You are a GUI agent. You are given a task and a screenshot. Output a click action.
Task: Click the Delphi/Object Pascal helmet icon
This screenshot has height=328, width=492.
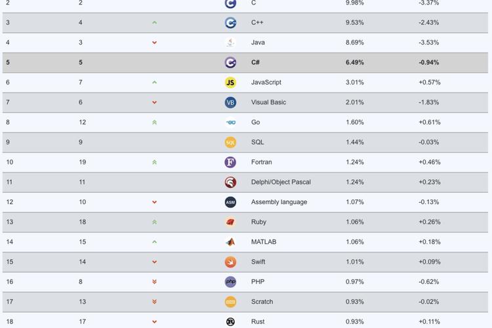click(x=230, y=182)
